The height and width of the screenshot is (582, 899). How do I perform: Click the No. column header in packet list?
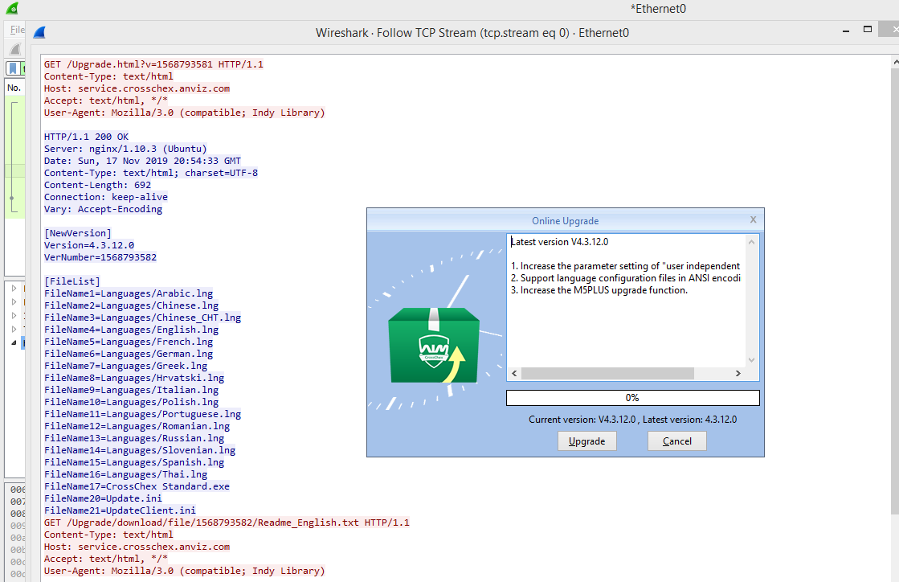click(x=14, y=88)
